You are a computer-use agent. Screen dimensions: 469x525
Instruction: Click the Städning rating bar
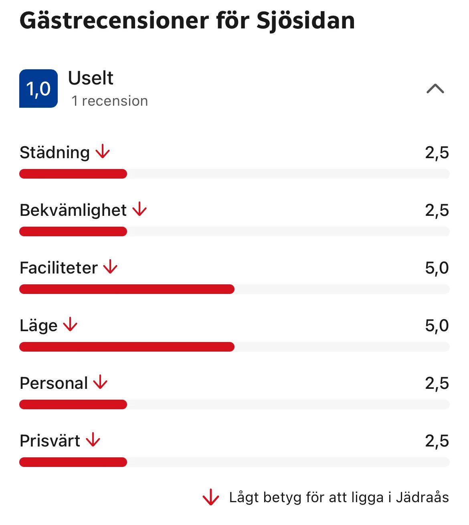pyautogui.click(x=234, y=174)
